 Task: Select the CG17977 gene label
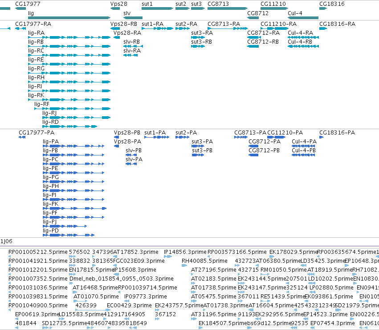coord(28,4)
